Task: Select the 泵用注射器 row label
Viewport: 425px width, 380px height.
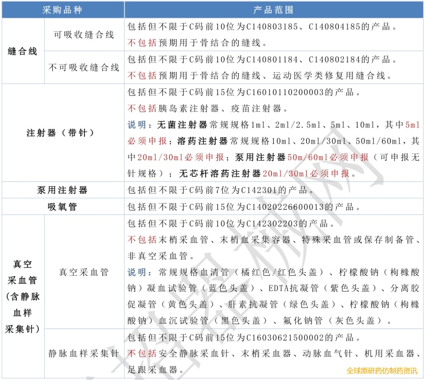Action: tap(62, 190)
